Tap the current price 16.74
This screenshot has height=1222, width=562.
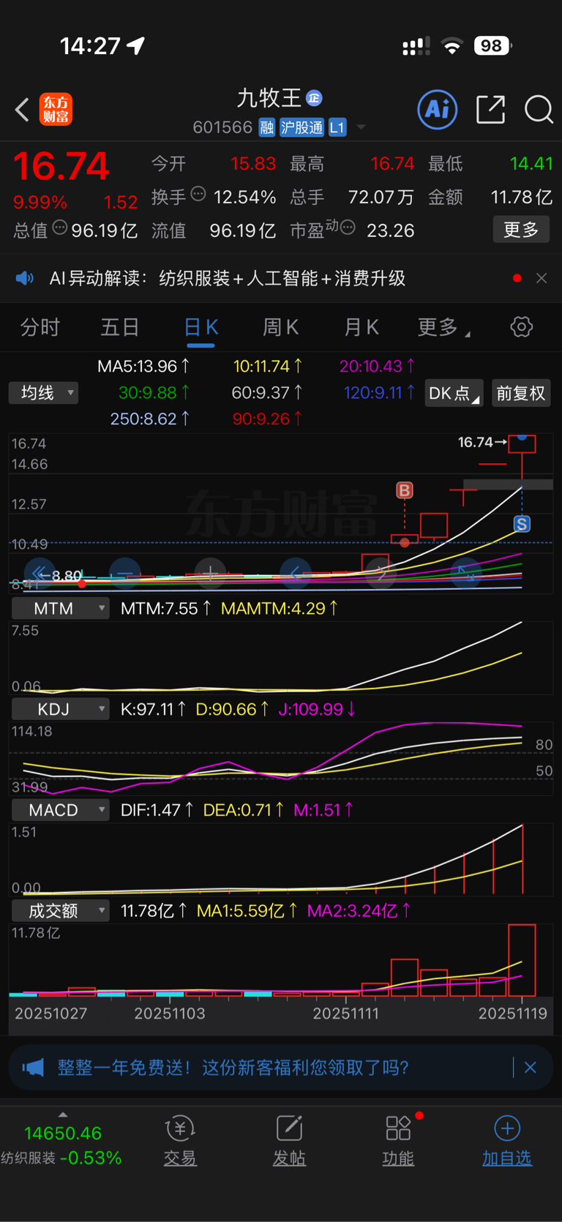click(61, 166)
